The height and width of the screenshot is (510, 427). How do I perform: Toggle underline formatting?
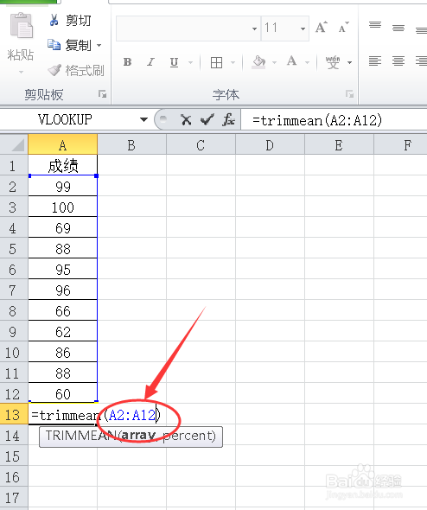175,61
